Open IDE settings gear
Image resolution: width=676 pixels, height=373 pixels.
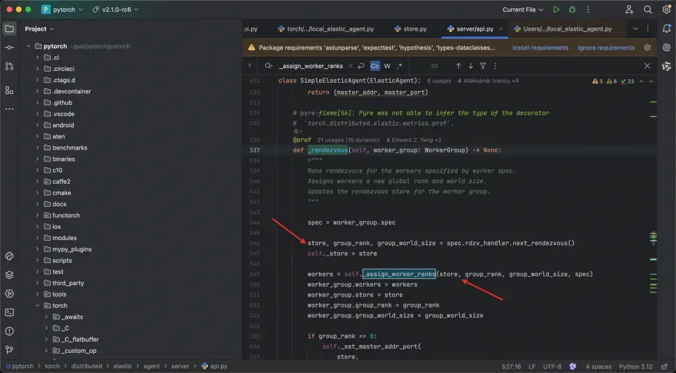(x=666, y=10)
